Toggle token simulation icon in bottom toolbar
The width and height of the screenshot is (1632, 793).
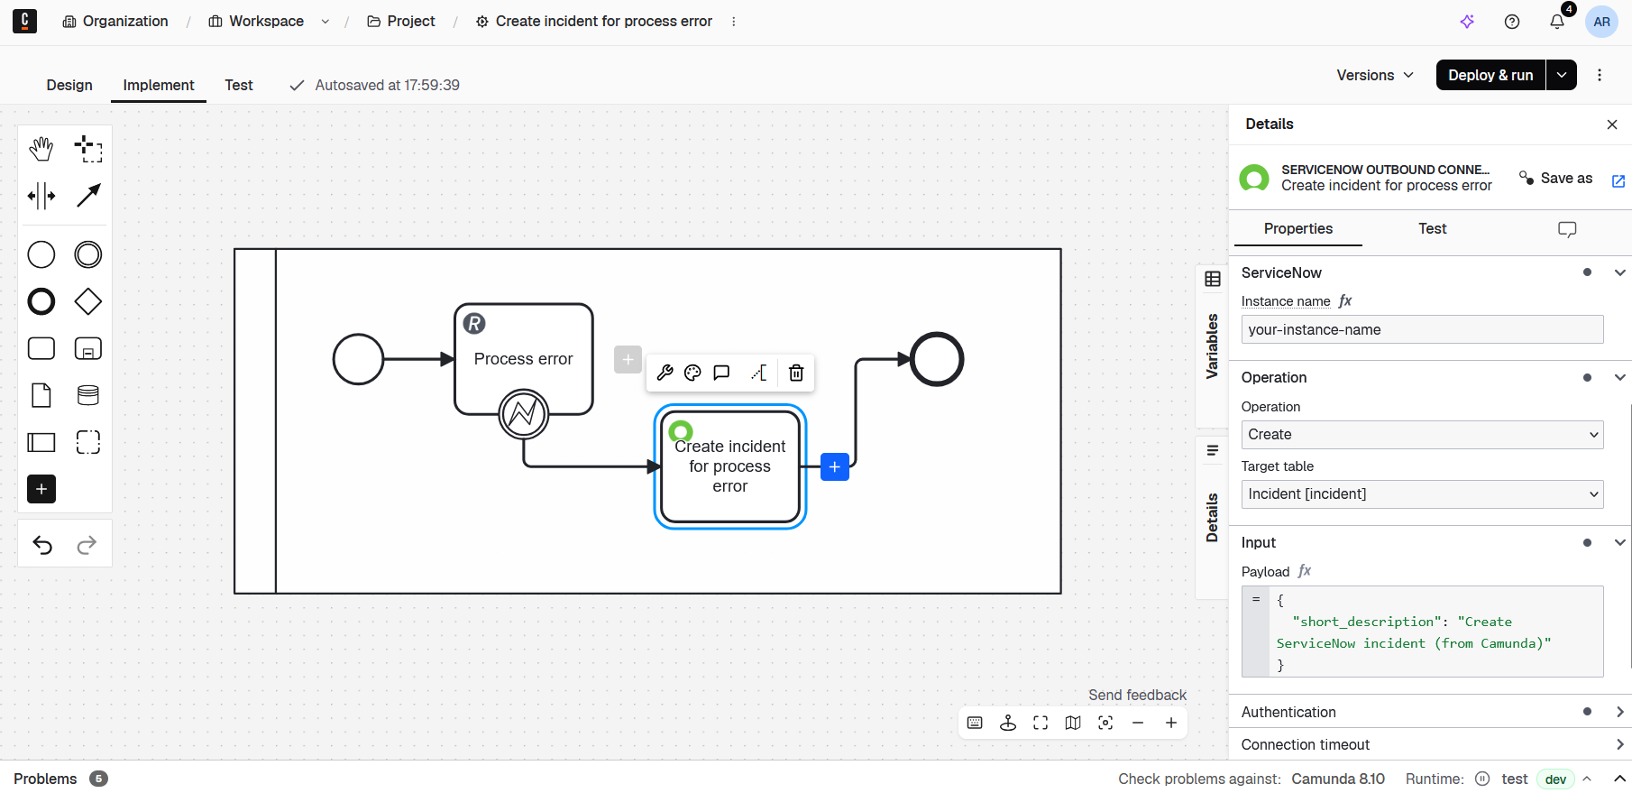[1008, 723]
